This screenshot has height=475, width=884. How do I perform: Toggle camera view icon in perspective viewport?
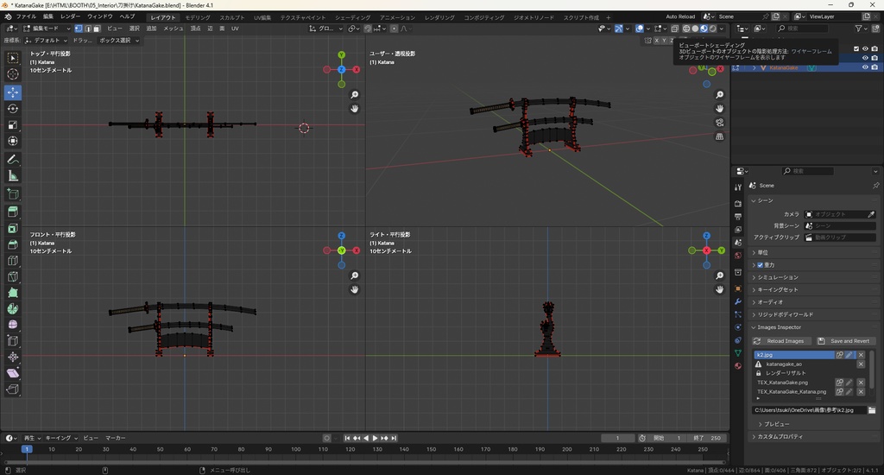coord(720,123)
